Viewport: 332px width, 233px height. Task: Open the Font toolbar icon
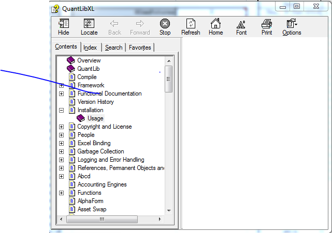241,24
